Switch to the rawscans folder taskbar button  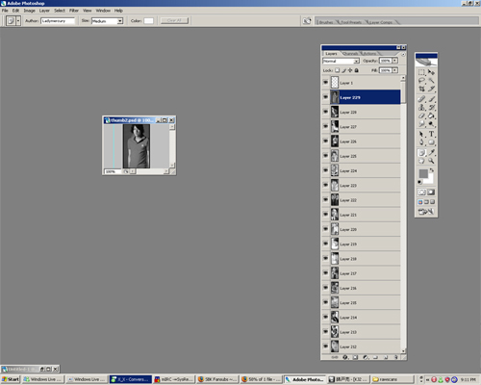[392, 379]
